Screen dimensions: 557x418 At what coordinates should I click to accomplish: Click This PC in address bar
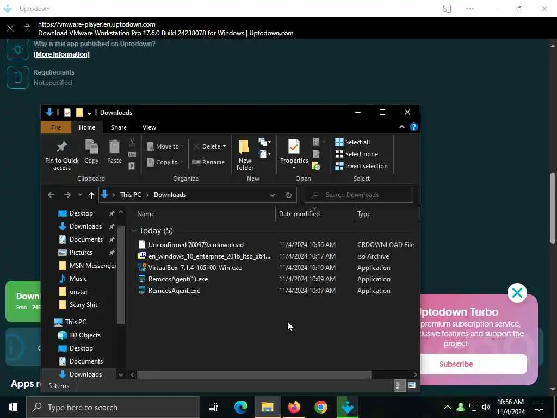(x=131, y=195)
